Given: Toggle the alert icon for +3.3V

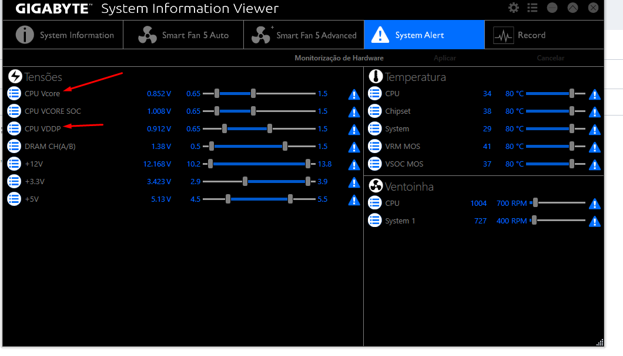Looking at the screenshot, I should (x=354, y=182).
